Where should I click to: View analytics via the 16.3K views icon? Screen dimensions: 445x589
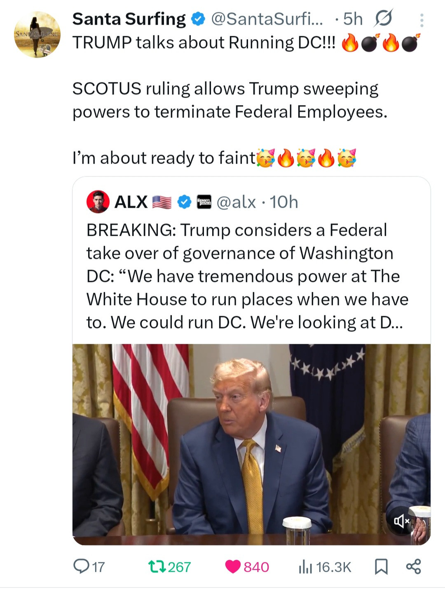[305, 567]
